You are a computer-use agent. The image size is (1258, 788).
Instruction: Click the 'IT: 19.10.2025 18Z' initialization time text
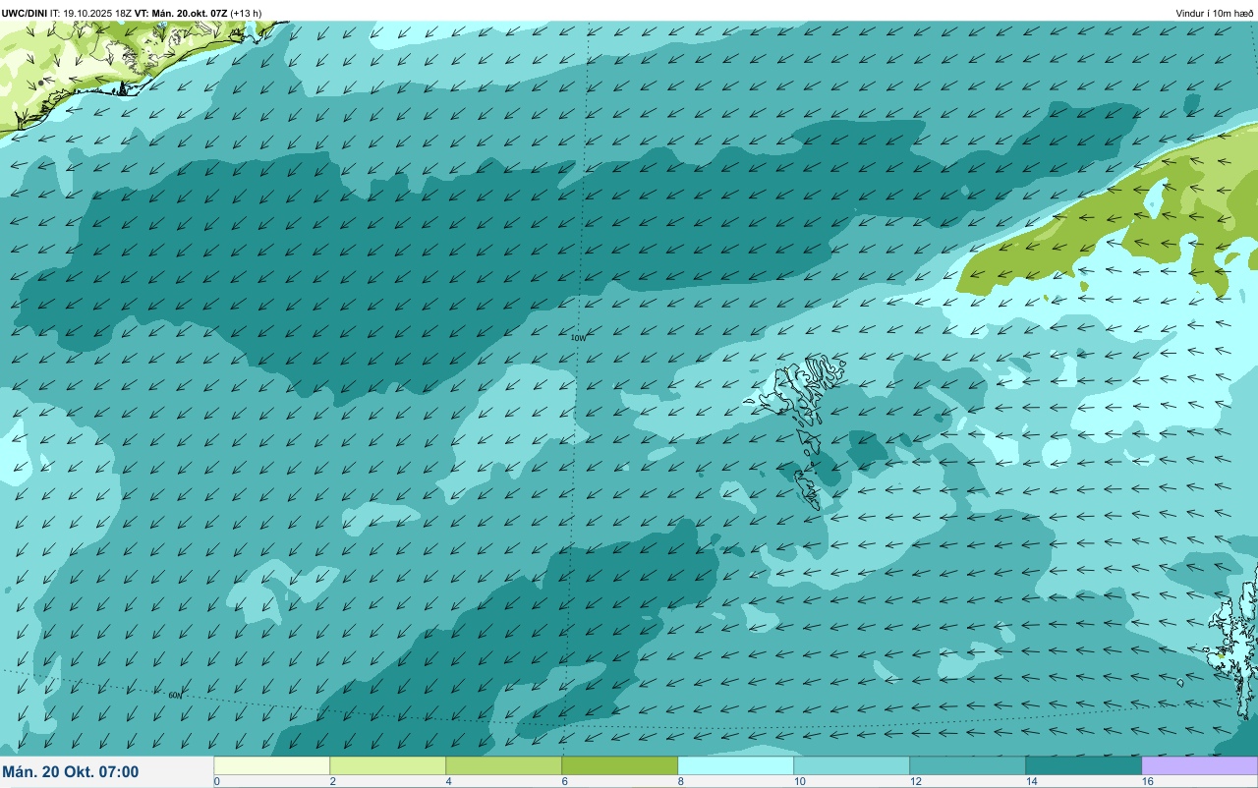[91, 13]
